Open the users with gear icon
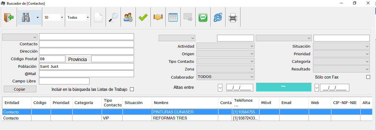 click(128, 18)
